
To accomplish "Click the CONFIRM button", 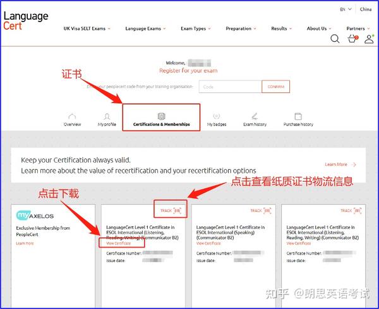I will [276, 87].
